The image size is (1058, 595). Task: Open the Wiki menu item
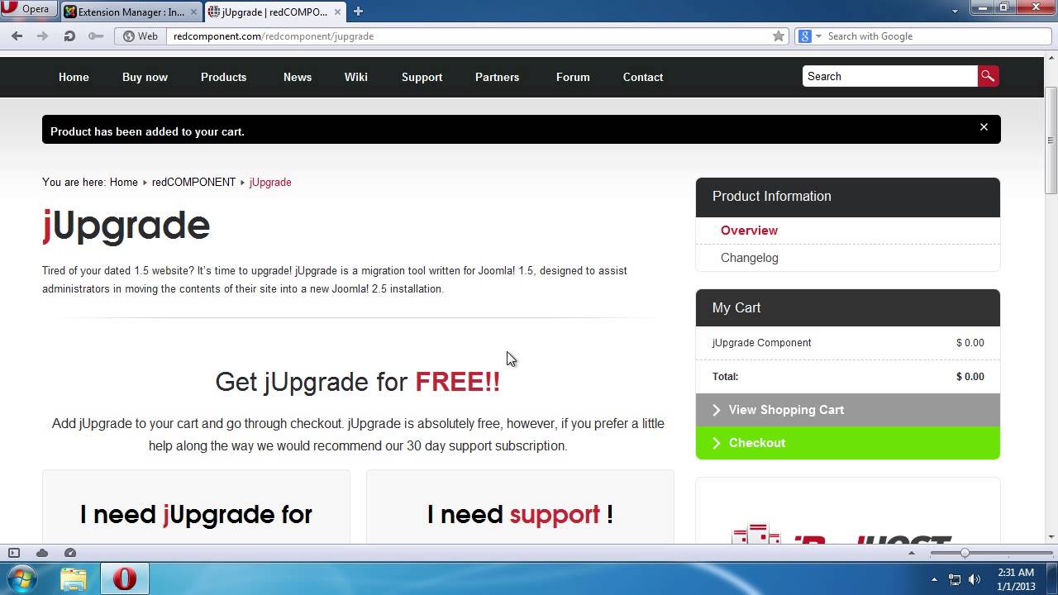pyautogui.click(x=356, y=77)
